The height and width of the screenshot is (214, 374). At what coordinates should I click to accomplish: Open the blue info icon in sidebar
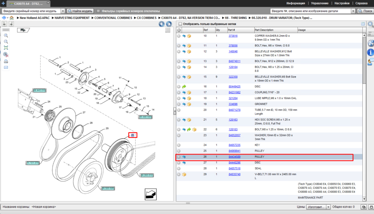[x=370, y=52]
